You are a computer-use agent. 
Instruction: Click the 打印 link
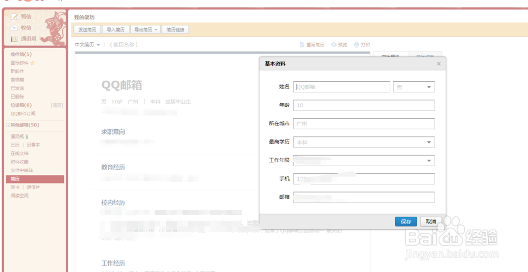click(x=365, y=45)
